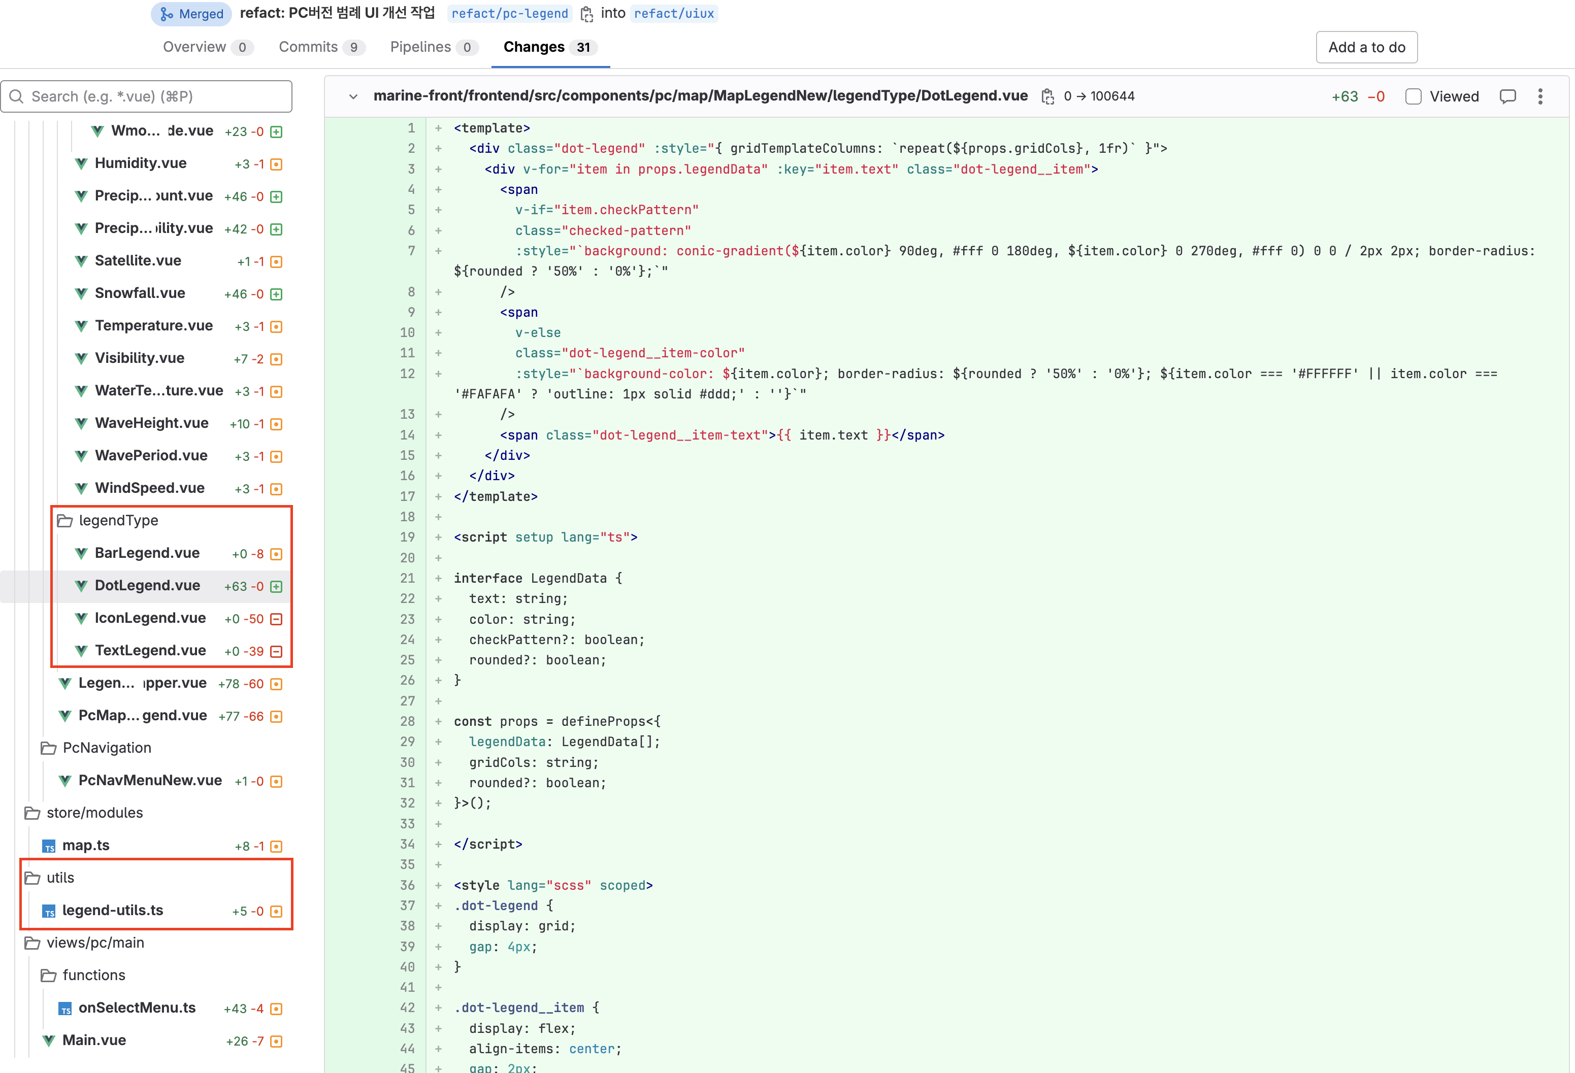The image size is (1575, 1073).
Task: Open the DotLegend.vue file path link
Action: [x=701, y=96]
